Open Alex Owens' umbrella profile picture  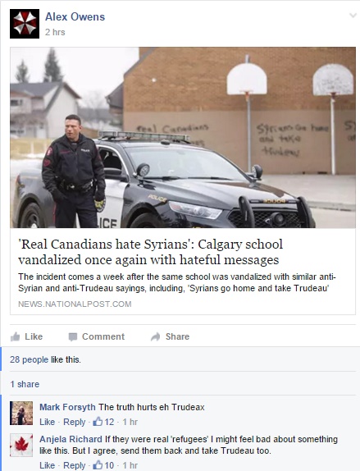(x=25, y=24)
